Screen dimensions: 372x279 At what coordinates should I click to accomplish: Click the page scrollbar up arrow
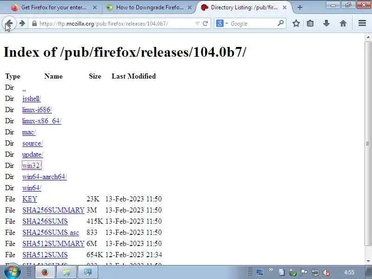pos(368,37)
